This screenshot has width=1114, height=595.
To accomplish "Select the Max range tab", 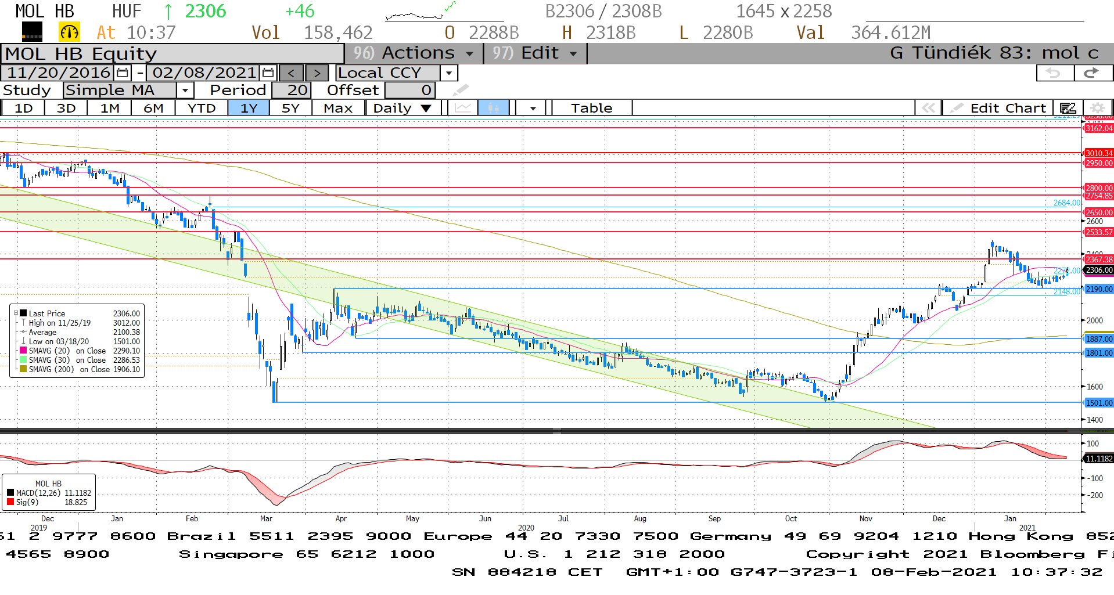I will pyautogui.click(x=338, y=108).
